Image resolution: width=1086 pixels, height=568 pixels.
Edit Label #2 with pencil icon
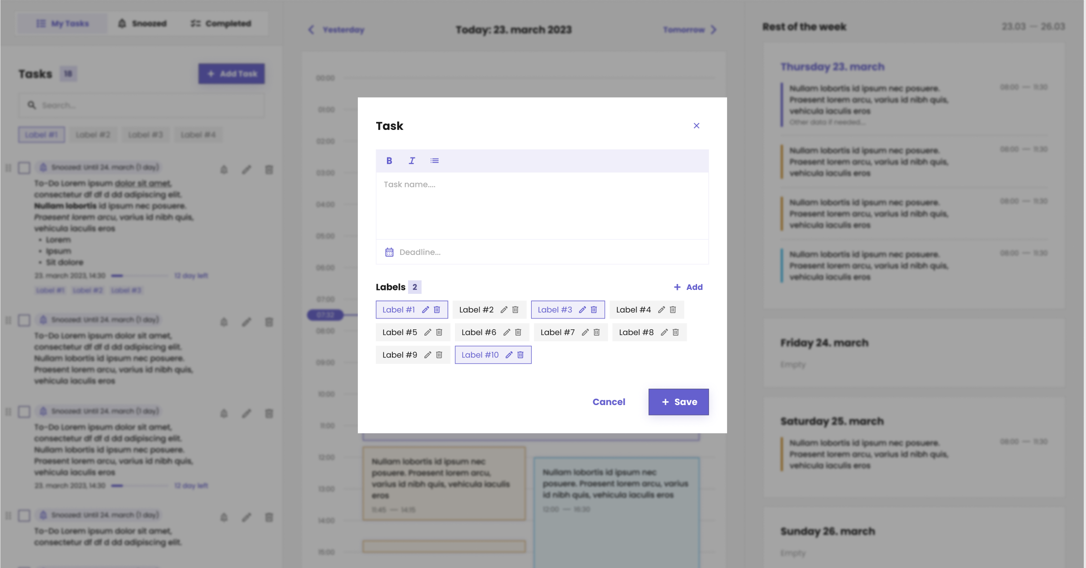tap(504, 310)
